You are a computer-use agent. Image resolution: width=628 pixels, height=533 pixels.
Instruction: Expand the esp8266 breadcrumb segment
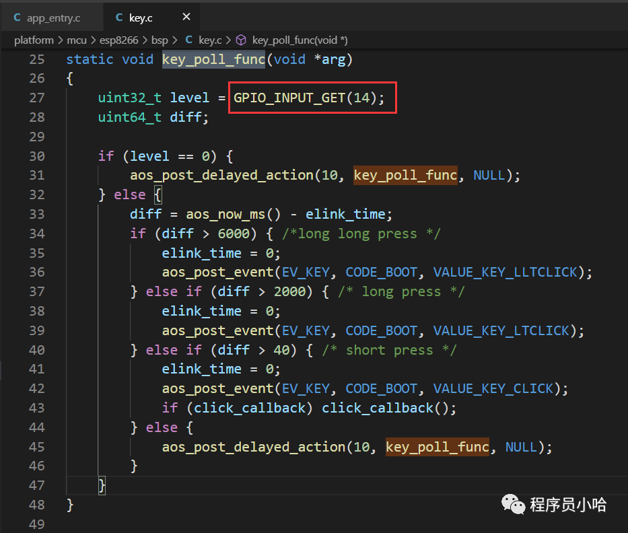pyautogui.click(x=118, y=40)
